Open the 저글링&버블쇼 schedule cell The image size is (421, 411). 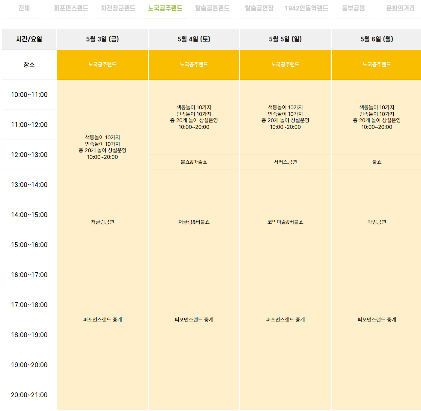click(194, 222)
